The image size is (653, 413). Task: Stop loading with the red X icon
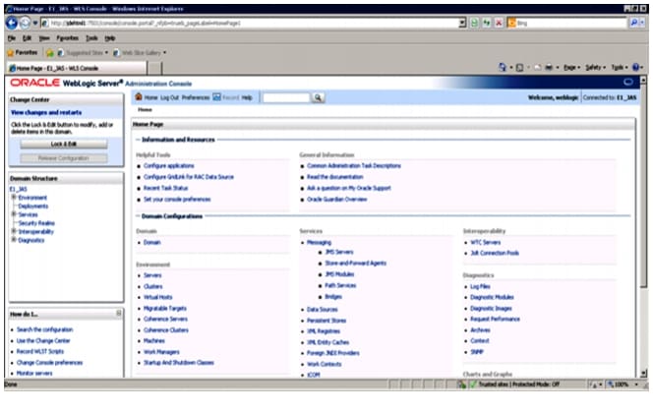[499, 23]
